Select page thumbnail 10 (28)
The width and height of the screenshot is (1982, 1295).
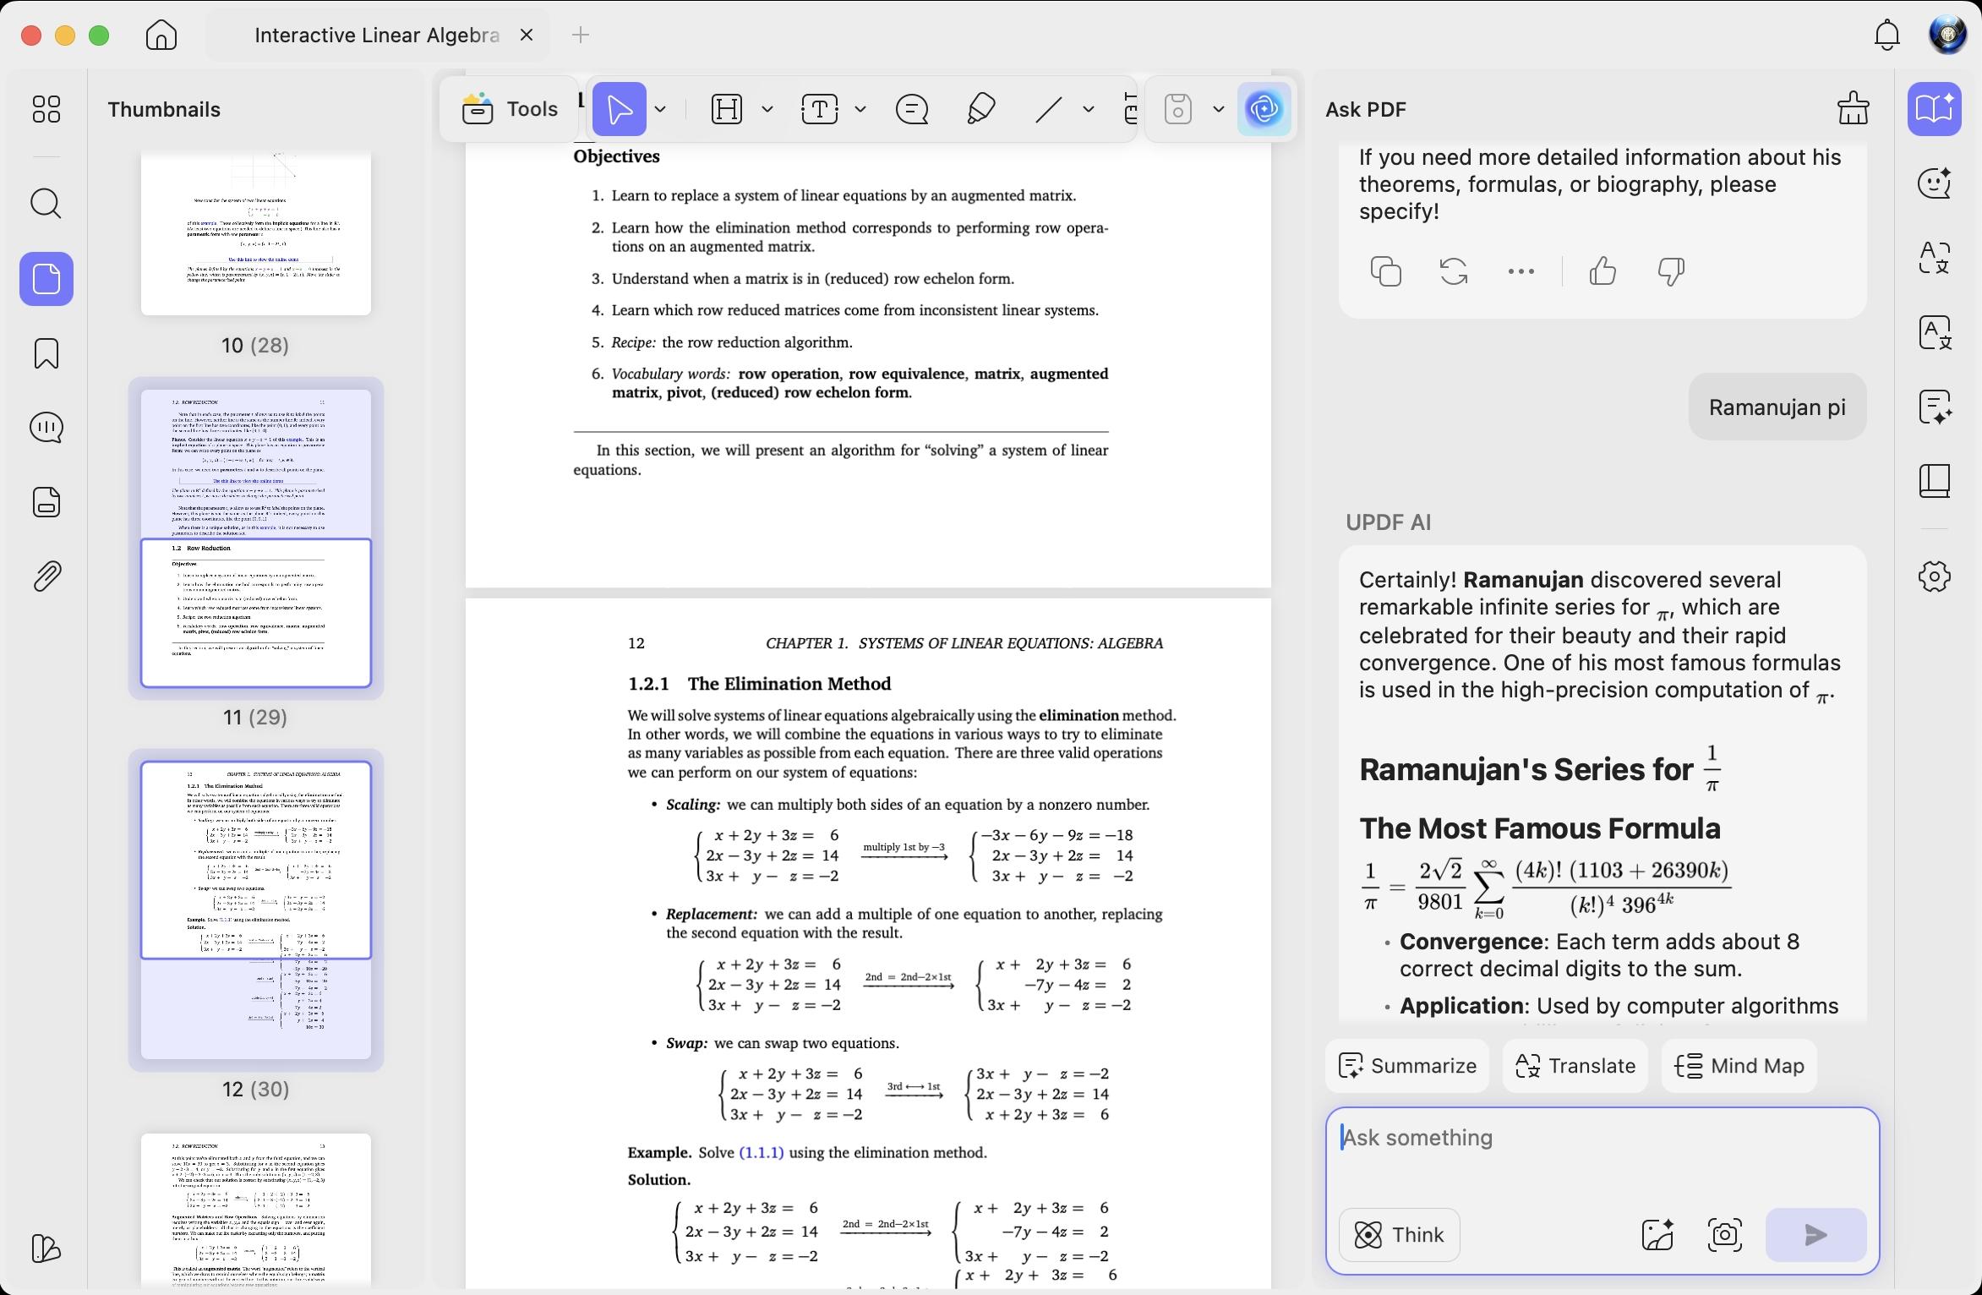255,233
